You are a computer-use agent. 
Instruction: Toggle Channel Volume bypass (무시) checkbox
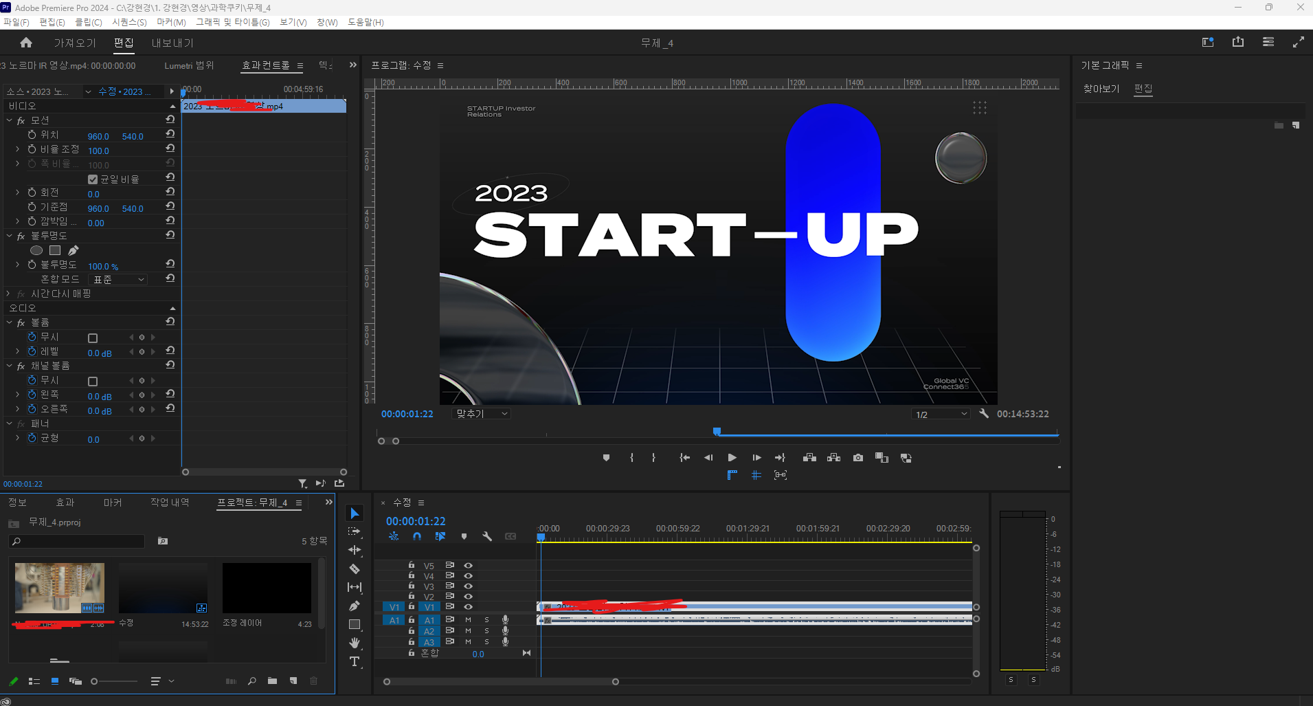[x=93, y=381]
